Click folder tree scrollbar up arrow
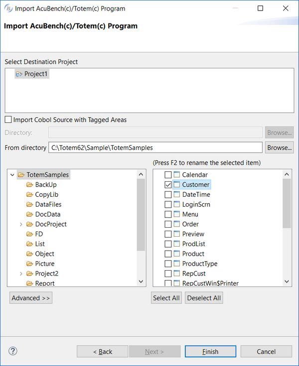The width and height of the screenshot is (299, 366). [141, 174]
